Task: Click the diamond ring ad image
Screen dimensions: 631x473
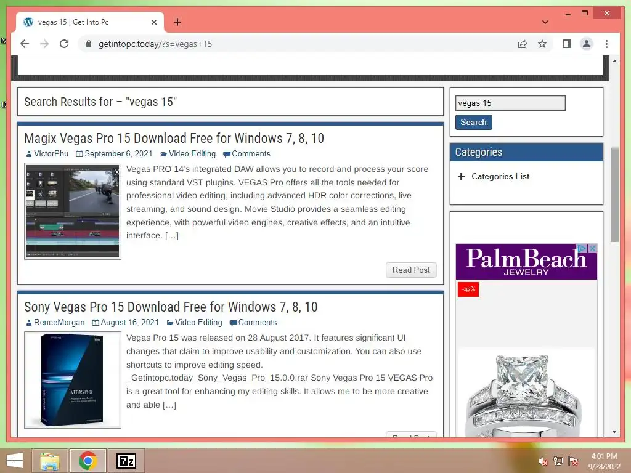Action: click(x=526, y=392)
